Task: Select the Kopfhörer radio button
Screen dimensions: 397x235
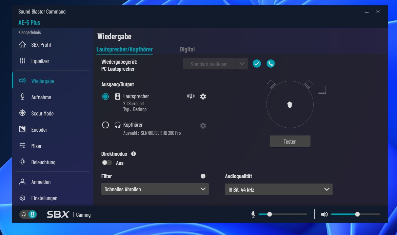Action: (105, 125)
